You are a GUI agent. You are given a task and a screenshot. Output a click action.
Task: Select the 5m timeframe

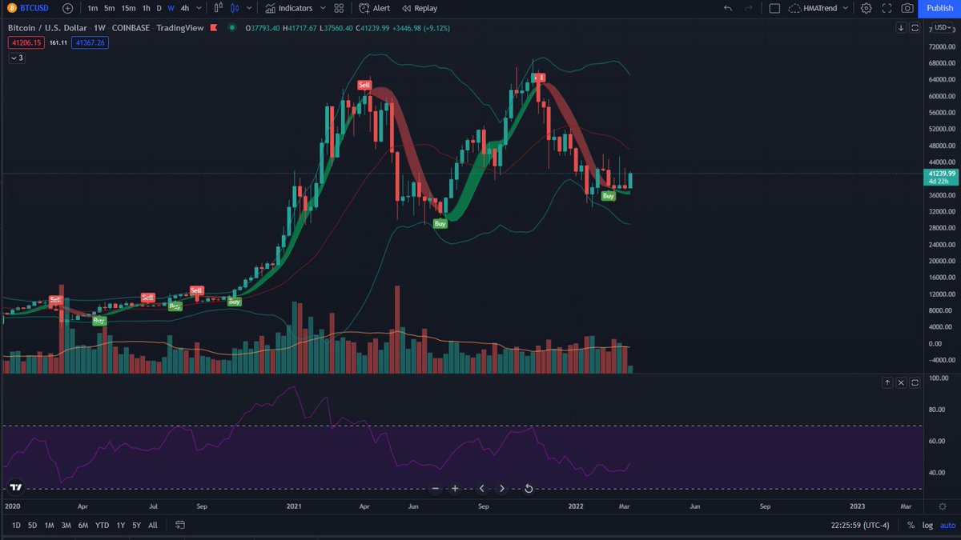[x=110, y=8]
